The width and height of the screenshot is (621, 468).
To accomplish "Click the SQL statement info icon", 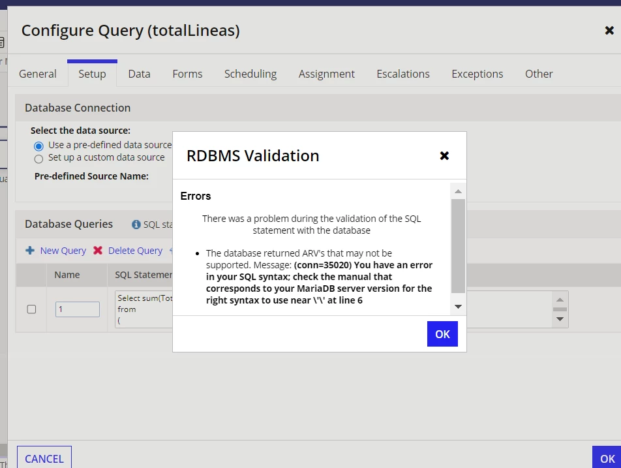I will point(136,225).
